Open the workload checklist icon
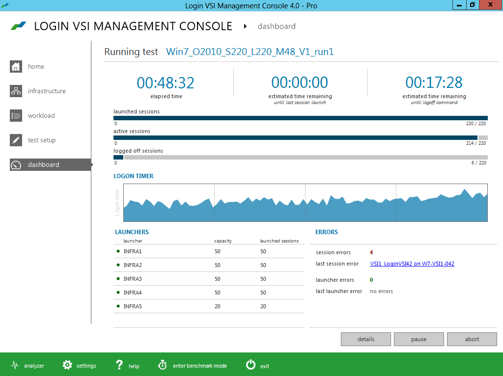503x376 pixels. (16, 116)
